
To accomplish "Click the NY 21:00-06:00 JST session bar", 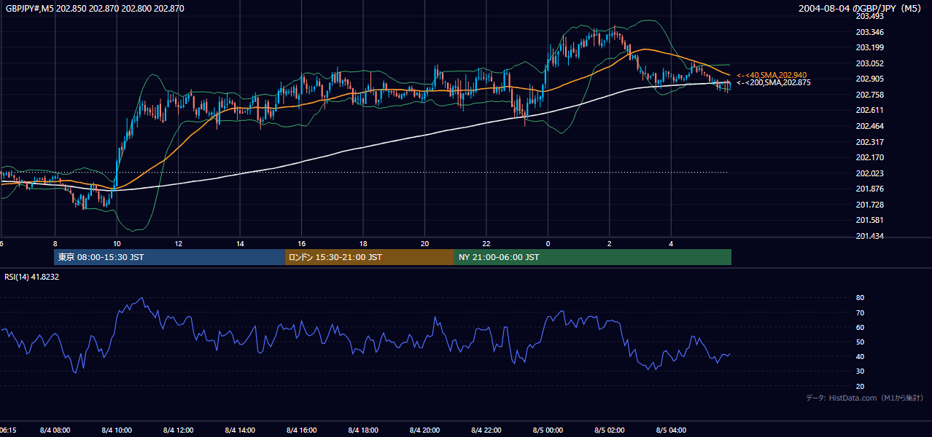I will coord(593,257).
